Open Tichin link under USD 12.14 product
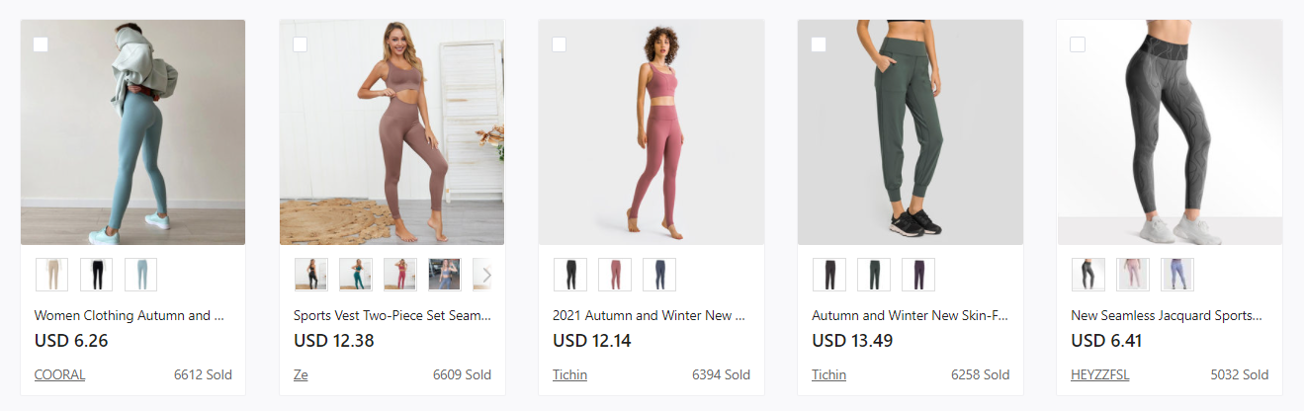The height and width of the screenshot is (411, 1304). point(570,374)
